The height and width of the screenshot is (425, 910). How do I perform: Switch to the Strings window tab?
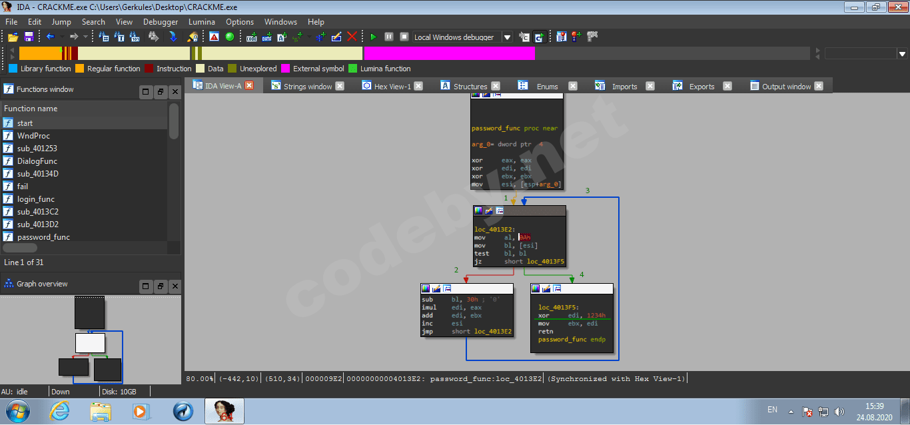[x=308, y=87]
